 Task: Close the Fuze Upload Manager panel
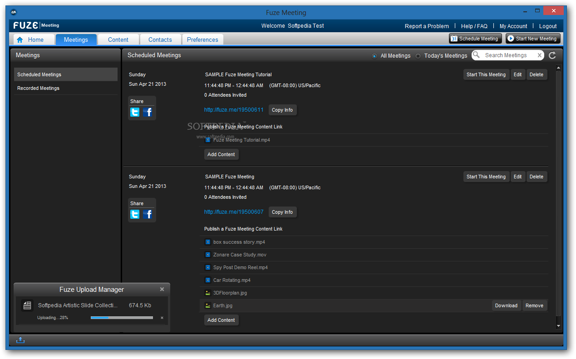click(x=162, y=289)
